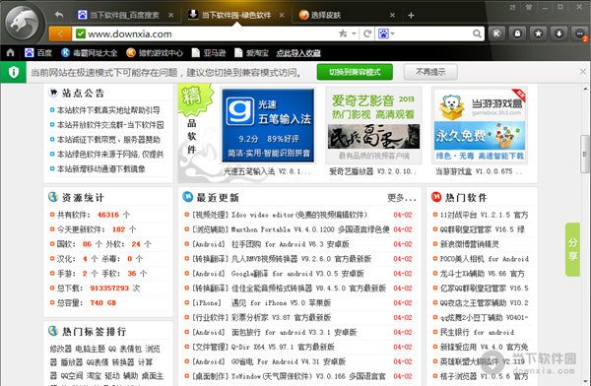Viewport: 591px width, 386px height.
Task: Click the 播放器 hot tag
Action: click(72, 362)
